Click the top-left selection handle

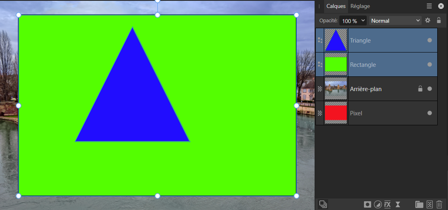coord(19,15)
